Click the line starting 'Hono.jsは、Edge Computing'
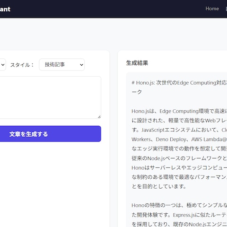The height and width of the screenshot is (227, 227). click(x=179, y=111)
